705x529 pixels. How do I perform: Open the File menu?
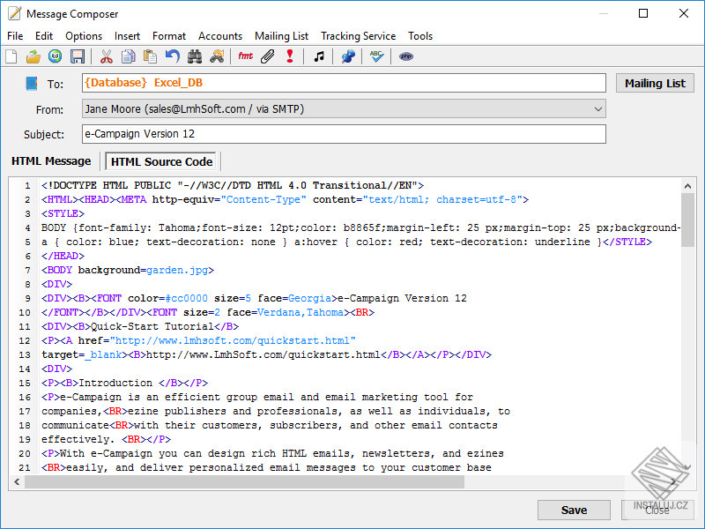15,36
